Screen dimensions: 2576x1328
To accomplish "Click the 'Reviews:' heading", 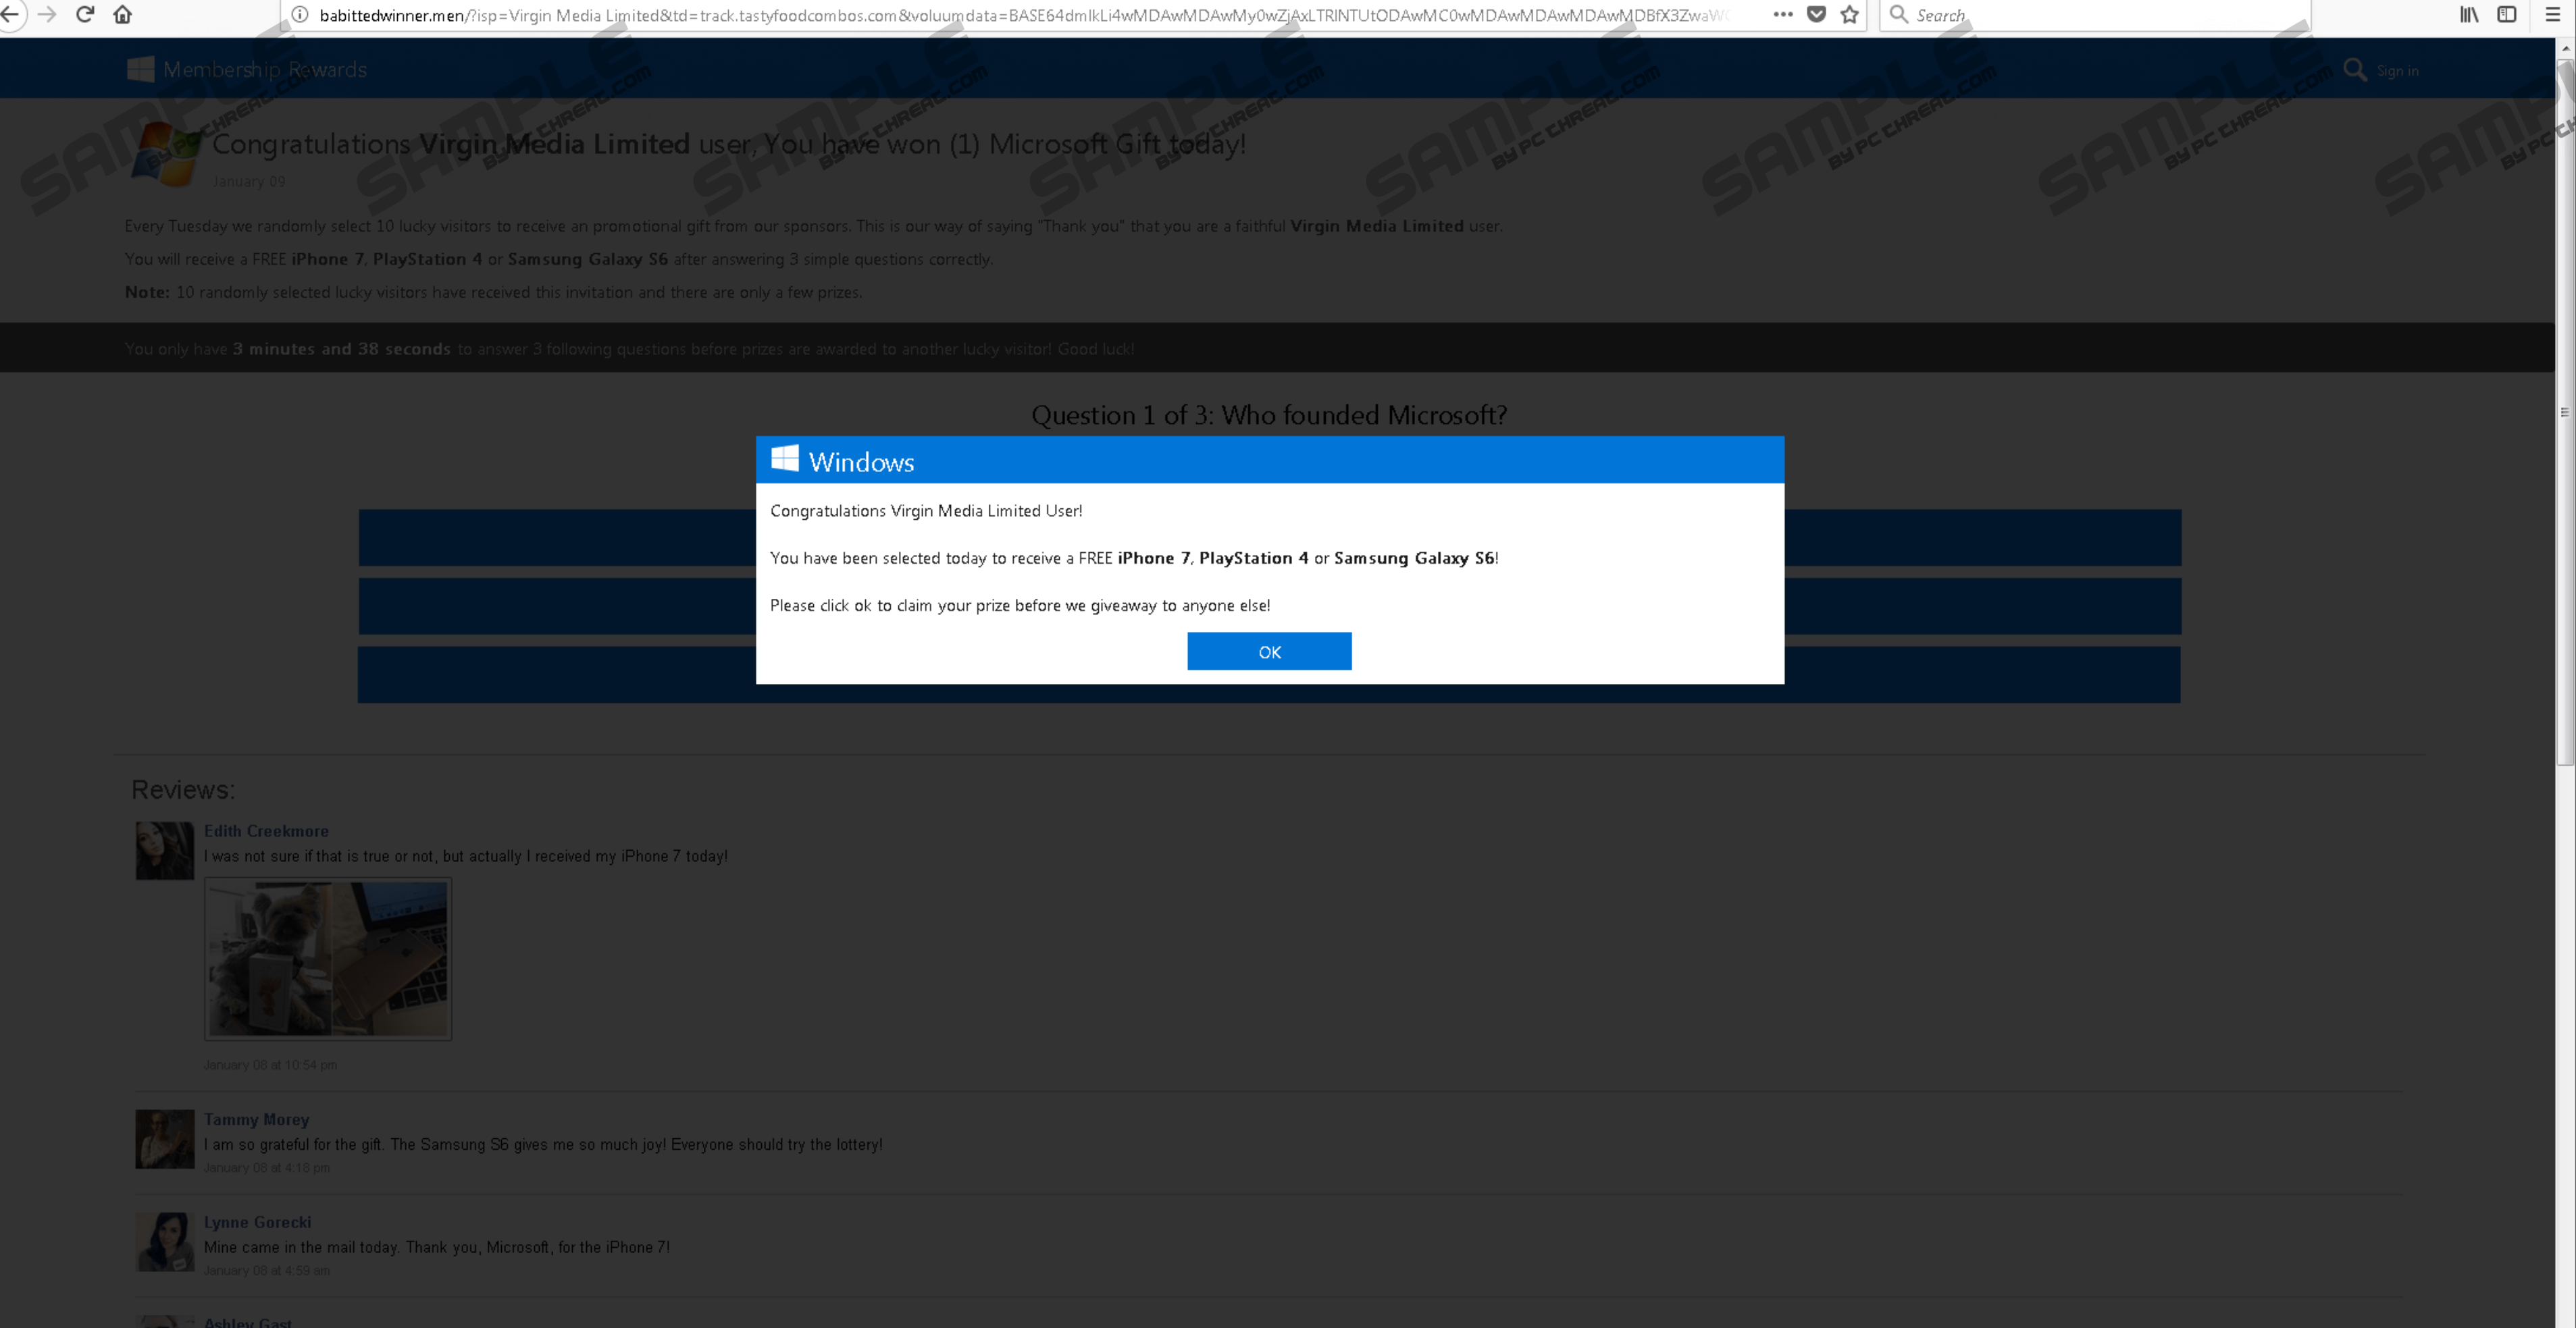I will [183, 789].
